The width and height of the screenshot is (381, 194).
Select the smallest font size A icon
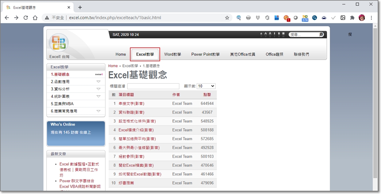[x=261, y=35]
